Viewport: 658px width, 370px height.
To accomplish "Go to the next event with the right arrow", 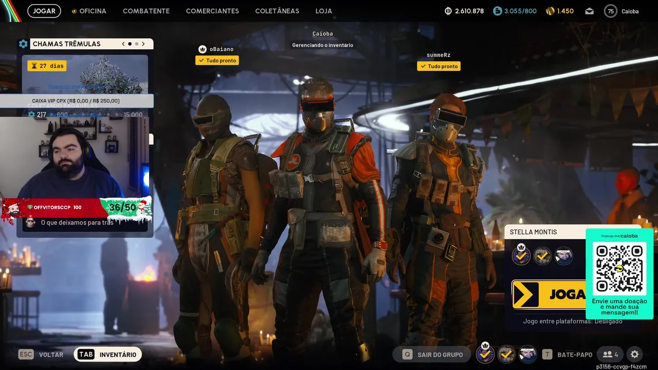I will pyautogui.click(x=143, y=44).
